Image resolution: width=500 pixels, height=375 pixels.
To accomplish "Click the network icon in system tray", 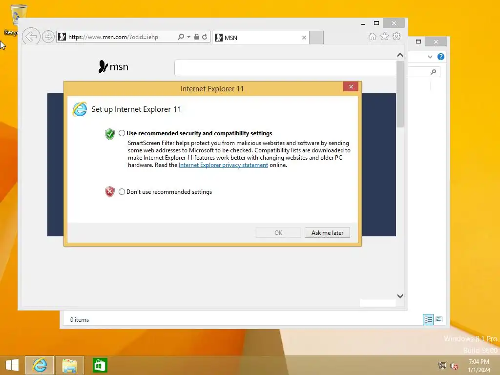I will (x=442, y=365).
